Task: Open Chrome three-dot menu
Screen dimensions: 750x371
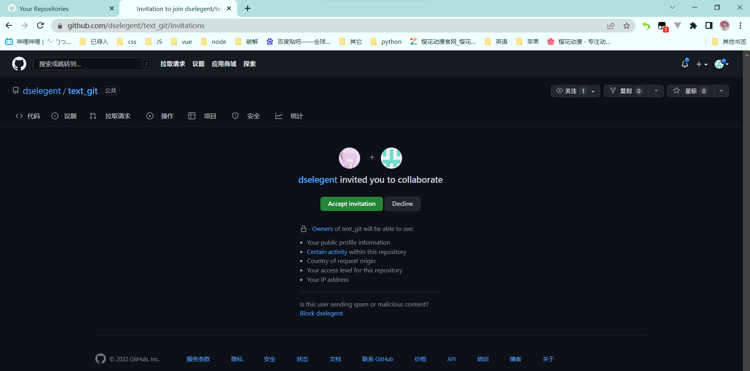Action: [740, 26]
